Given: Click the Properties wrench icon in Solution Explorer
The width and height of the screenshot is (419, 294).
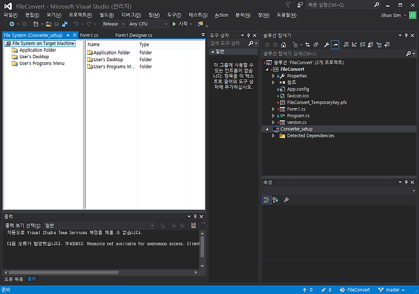Looking at the screenshot, I should pyautogui.click(x=326, y=45).
